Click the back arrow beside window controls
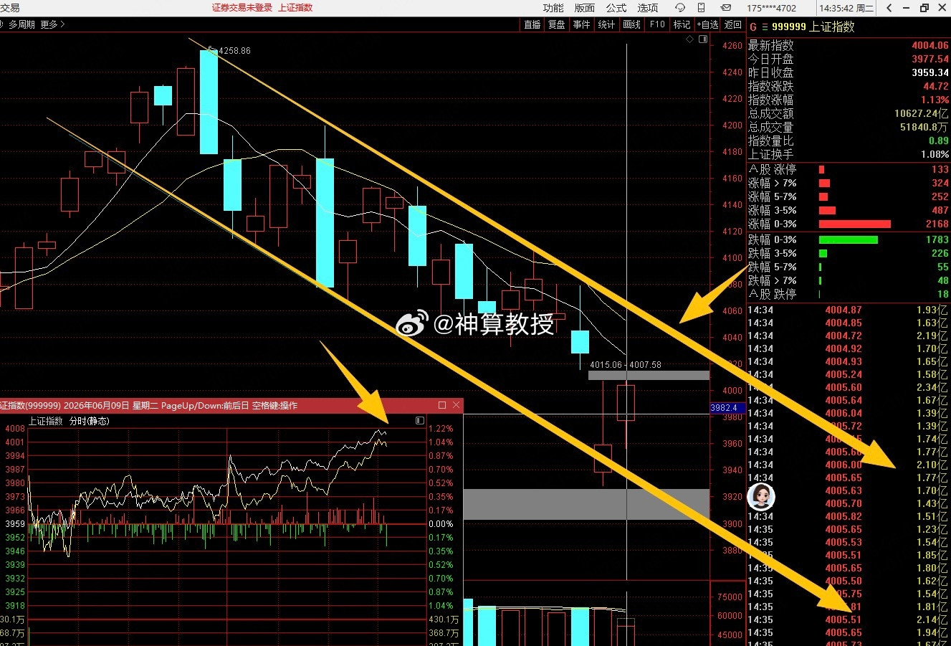 tap(889, 8)
